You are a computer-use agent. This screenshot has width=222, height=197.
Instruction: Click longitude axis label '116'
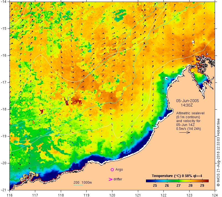[9, 195]
